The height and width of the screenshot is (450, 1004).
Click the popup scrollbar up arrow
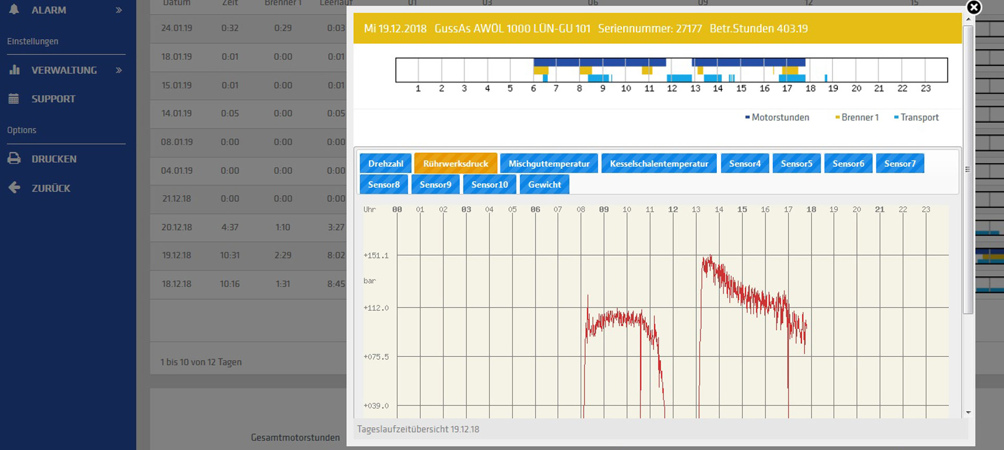coord(968,19)
